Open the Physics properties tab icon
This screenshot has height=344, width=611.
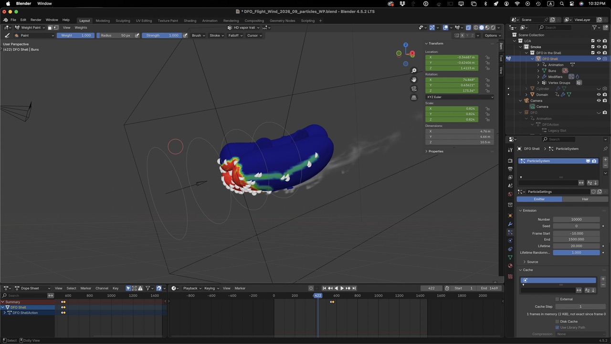[510, 241]
